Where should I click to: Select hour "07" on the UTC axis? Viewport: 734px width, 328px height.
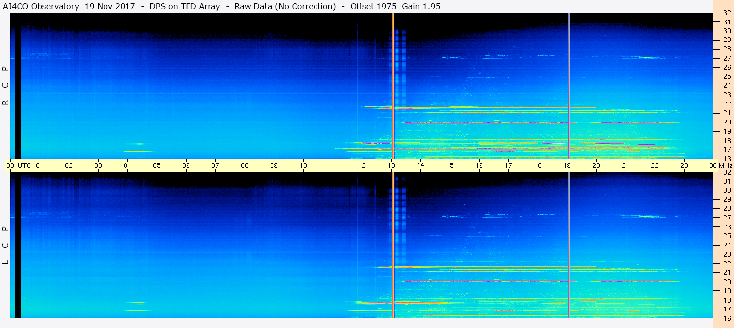[x=215, y=165]
